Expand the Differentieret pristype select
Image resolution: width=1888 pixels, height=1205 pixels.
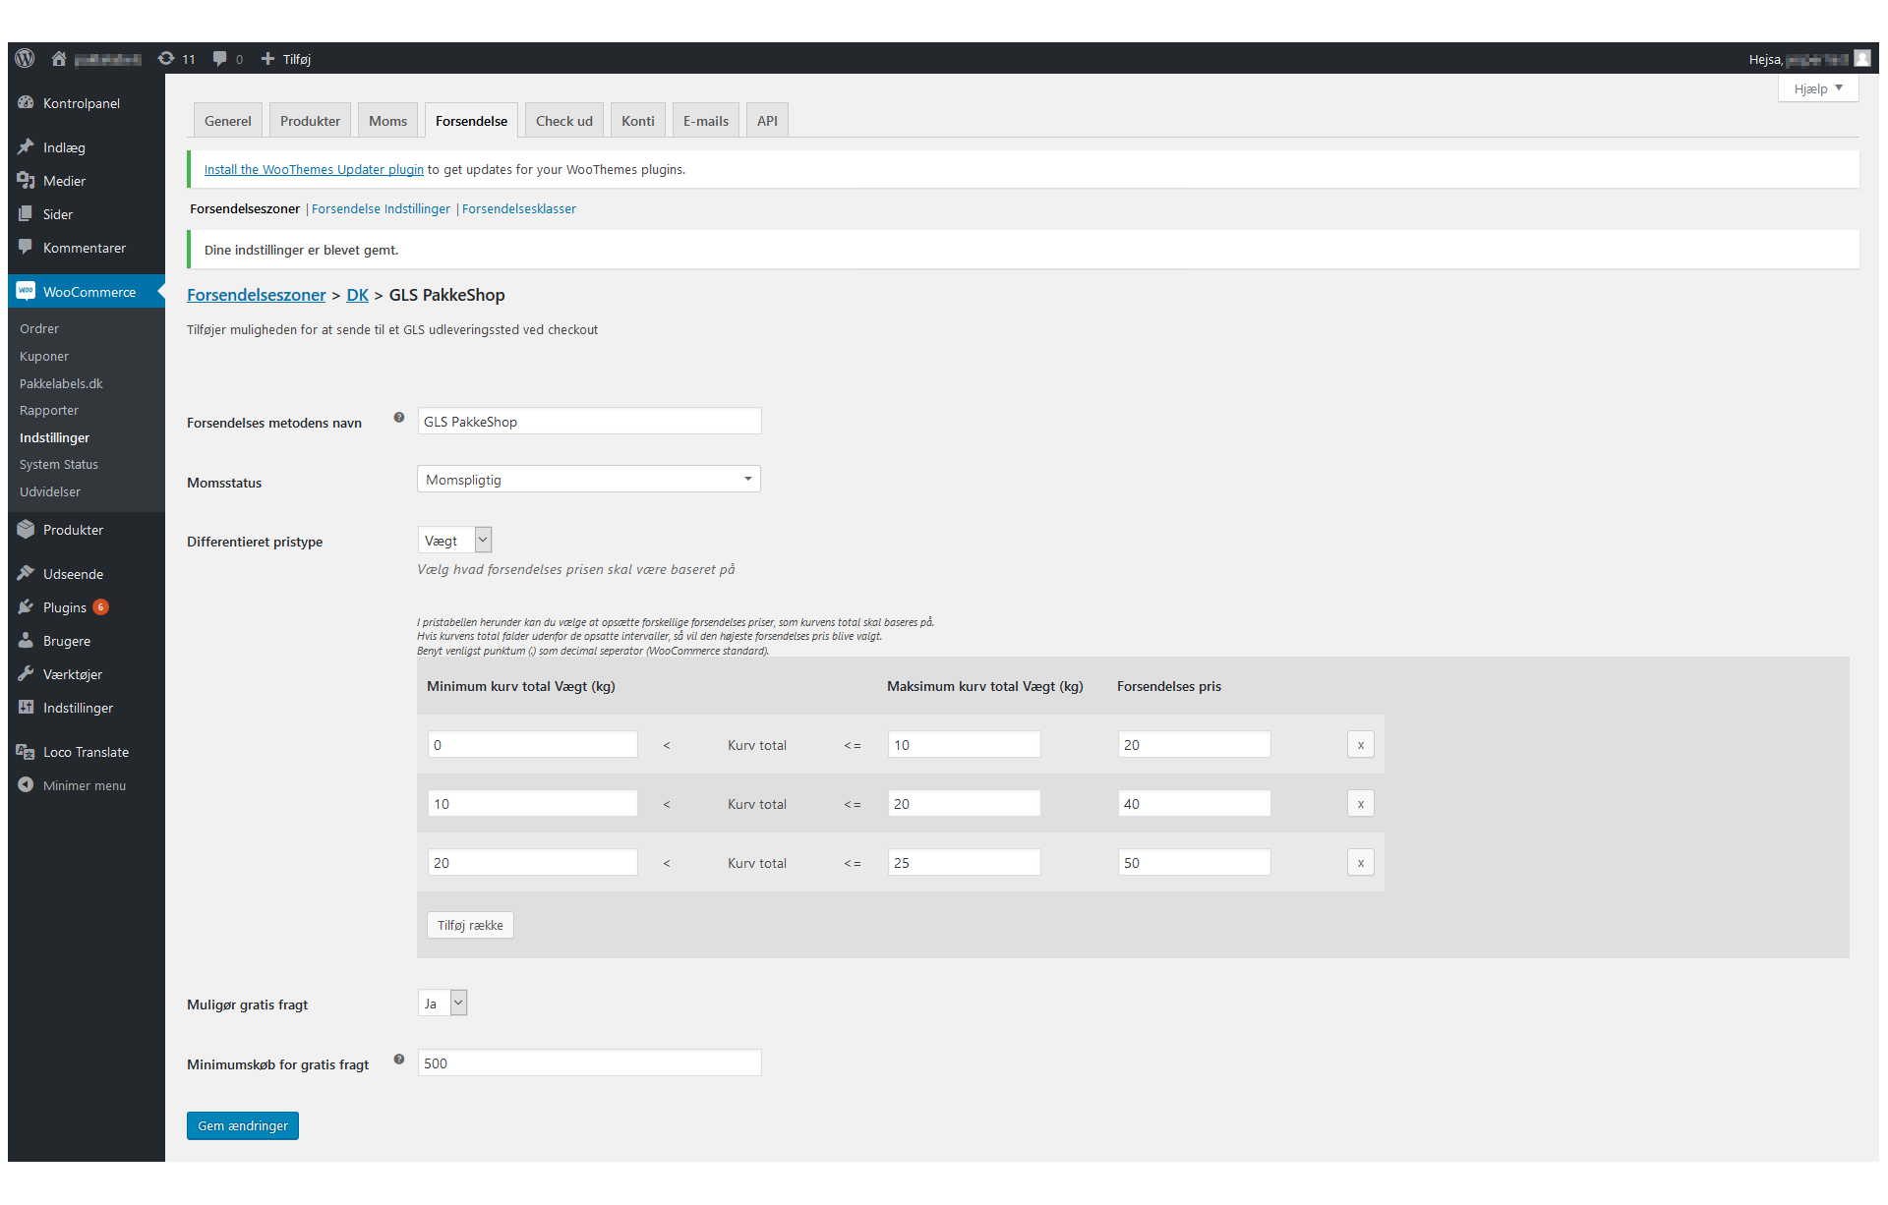click(454, 541)
